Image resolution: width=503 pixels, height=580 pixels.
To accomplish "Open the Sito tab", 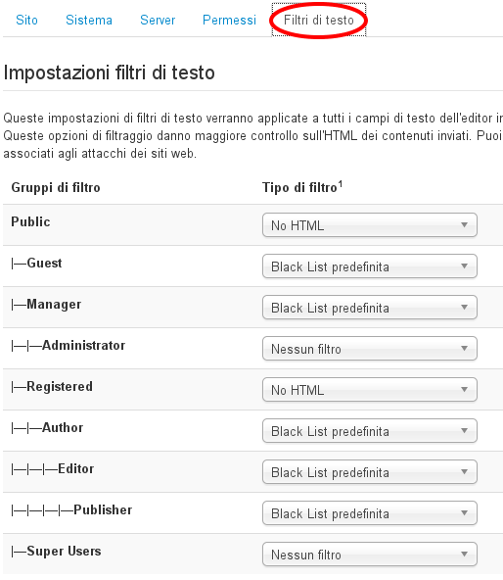I will [x=26, y=20].
